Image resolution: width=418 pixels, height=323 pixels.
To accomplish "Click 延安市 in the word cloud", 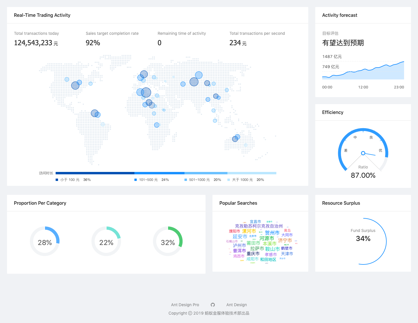I will (x=240, y=237).
